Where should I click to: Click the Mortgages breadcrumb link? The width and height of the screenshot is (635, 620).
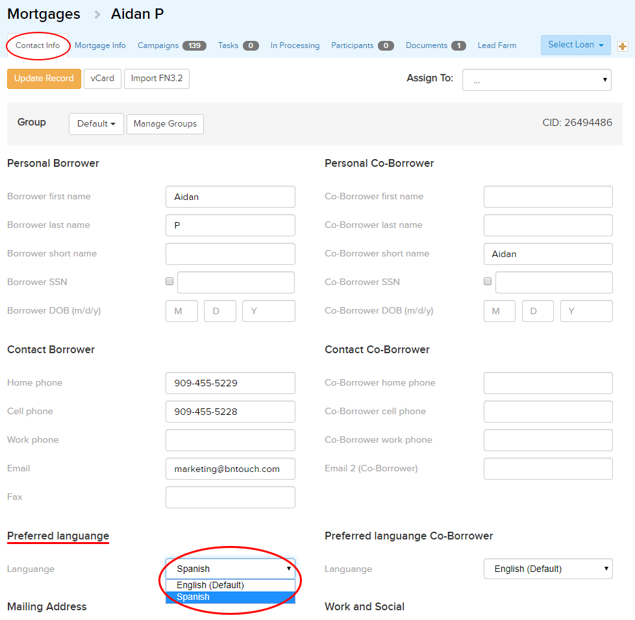pos(44,14)
